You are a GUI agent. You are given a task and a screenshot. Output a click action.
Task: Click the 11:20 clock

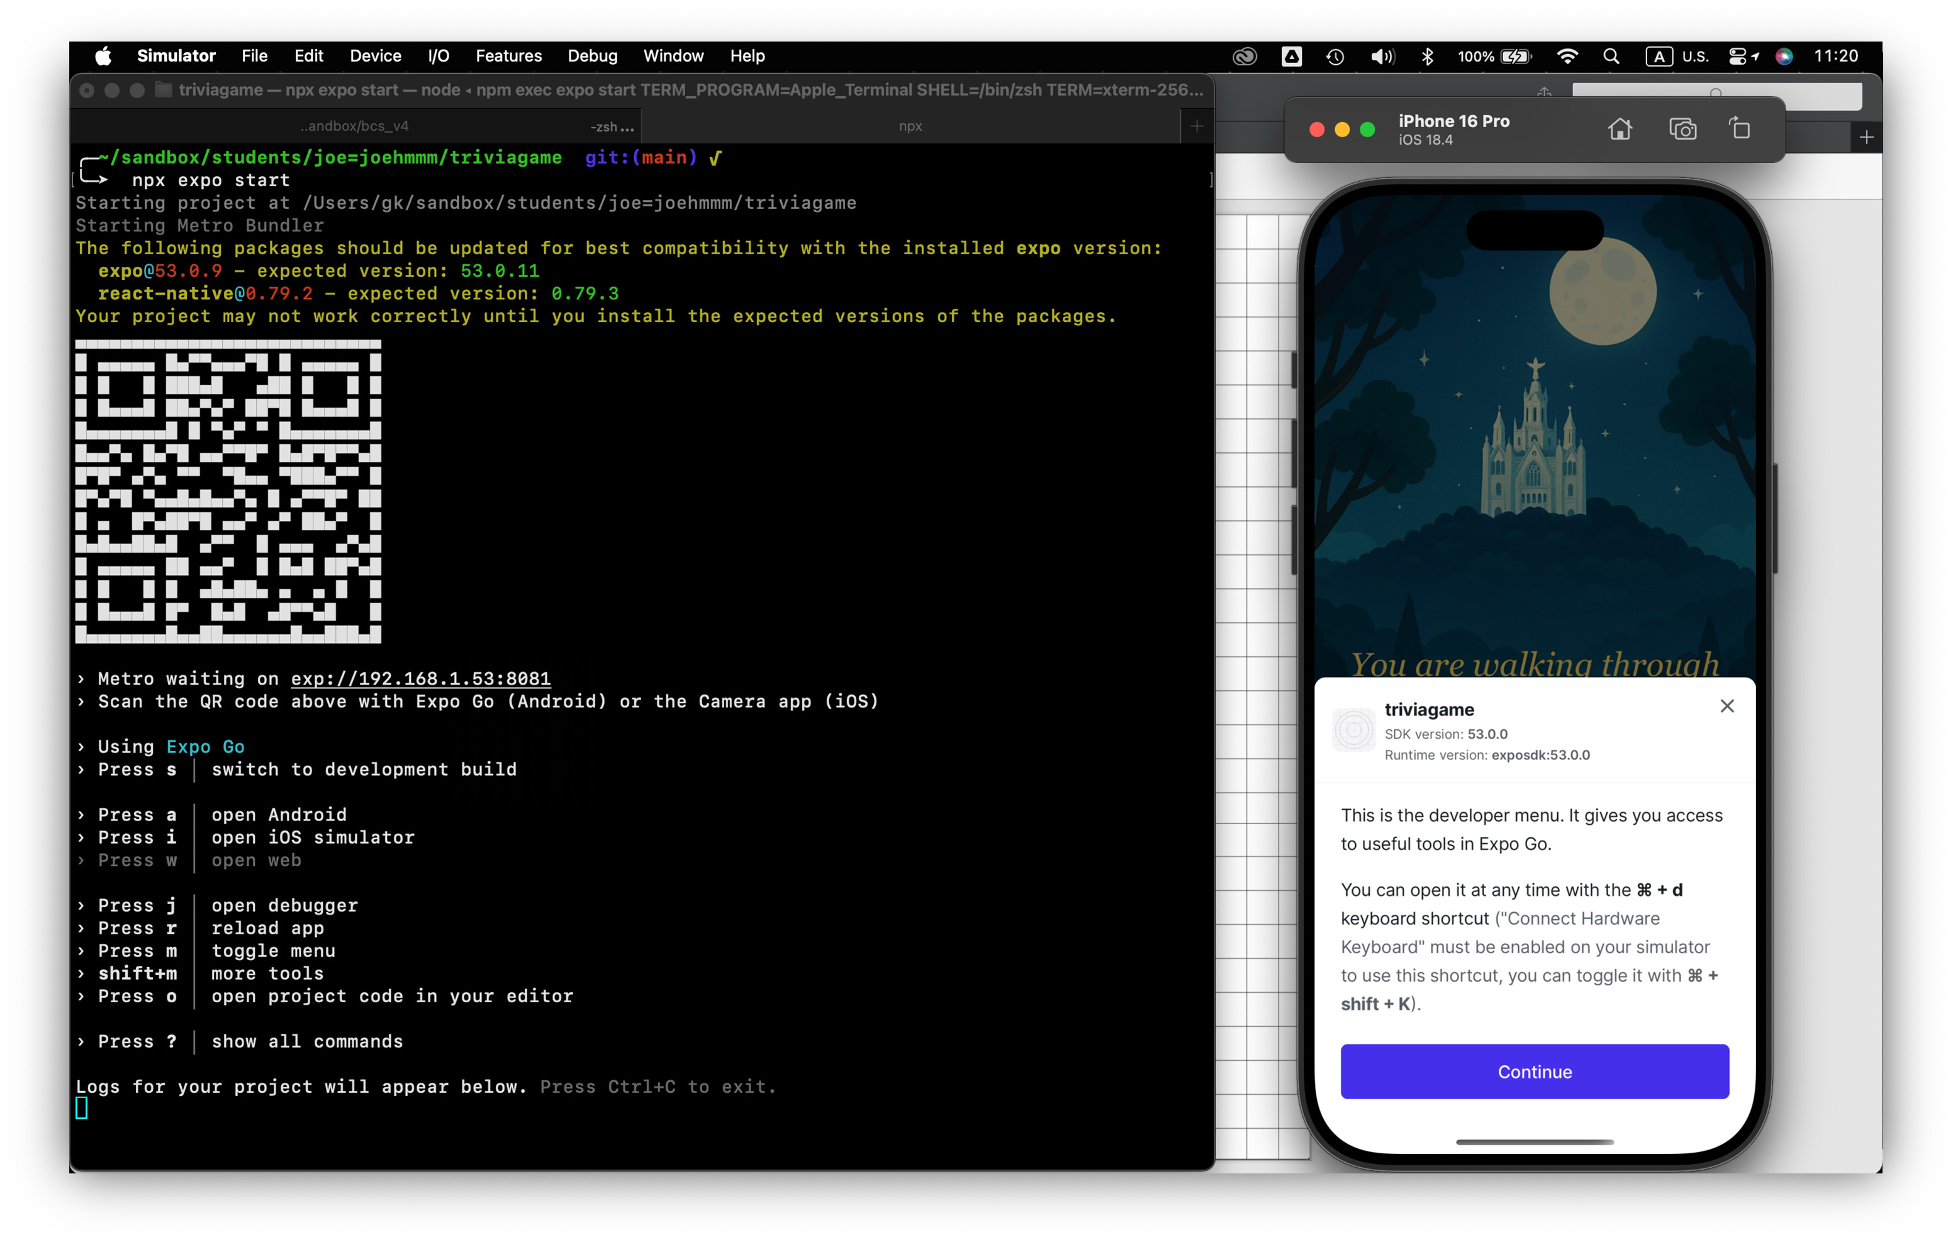coord(1835,56)
